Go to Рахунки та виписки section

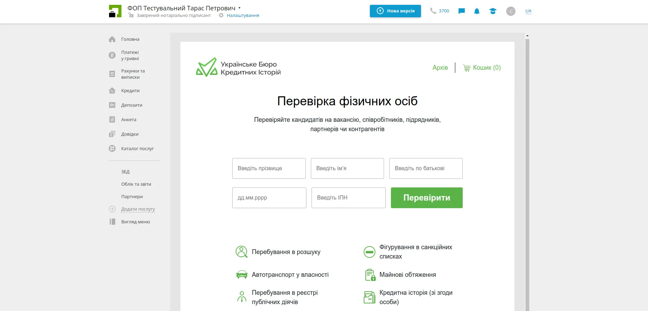(133, 74)
